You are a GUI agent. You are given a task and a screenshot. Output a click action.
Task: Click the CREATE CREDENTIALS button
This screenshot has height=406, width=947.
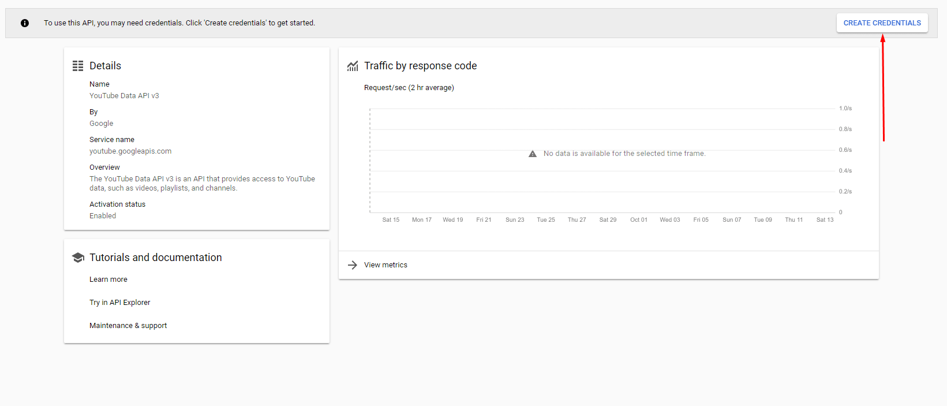[x=882, y=23]
